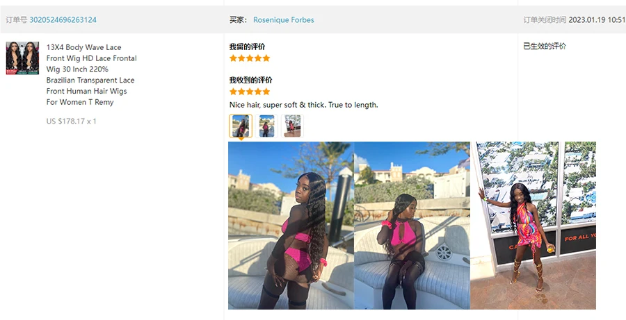This screenshot has width=626, height=320.
Task: Select the third review photo thumbnail
Action: [292, 126]
